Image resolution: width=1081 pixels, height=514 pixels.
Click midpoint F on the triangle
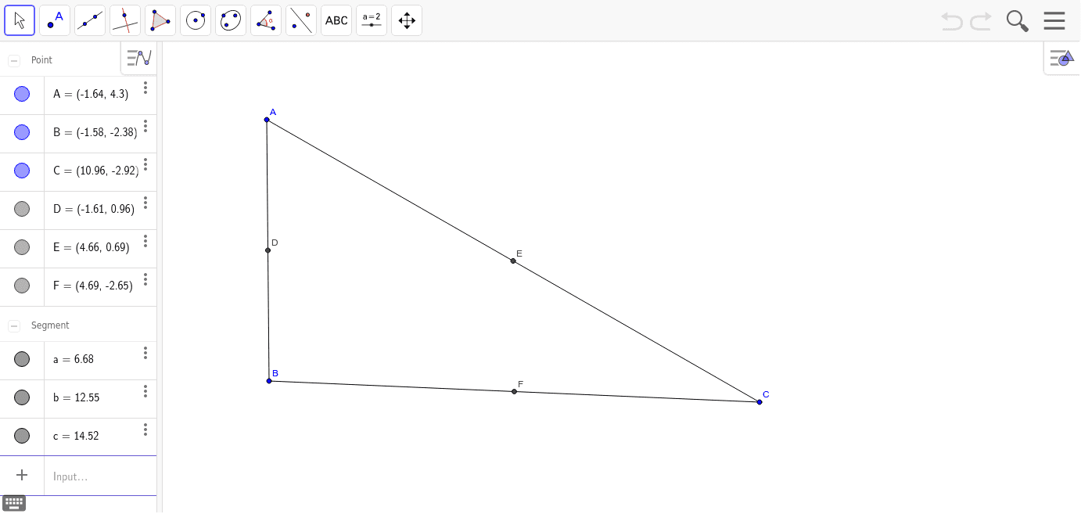tap(514, 391)
